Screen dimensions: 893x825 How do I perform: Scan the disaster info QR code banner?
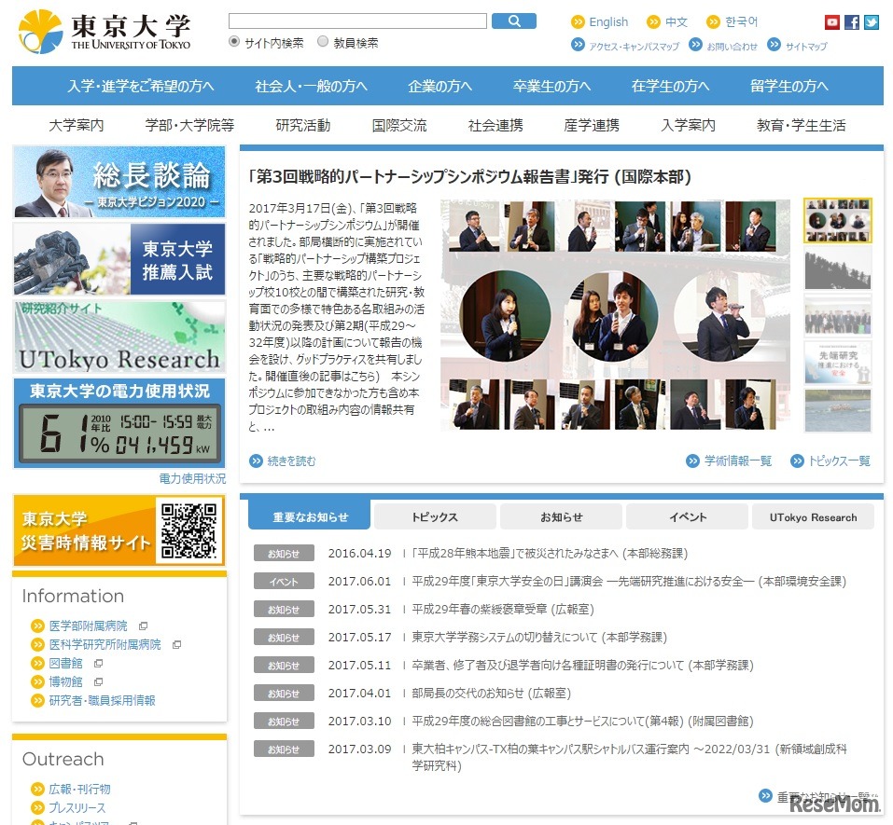119,530
